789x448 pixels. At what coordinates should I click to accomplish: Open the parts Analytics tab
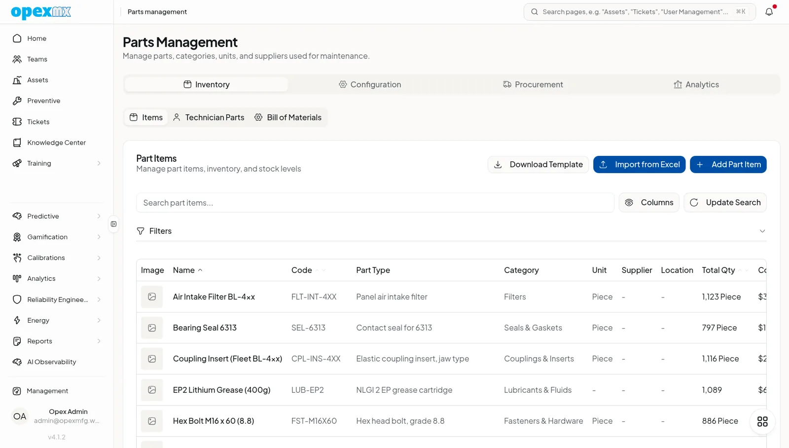[x=696, y=84]
